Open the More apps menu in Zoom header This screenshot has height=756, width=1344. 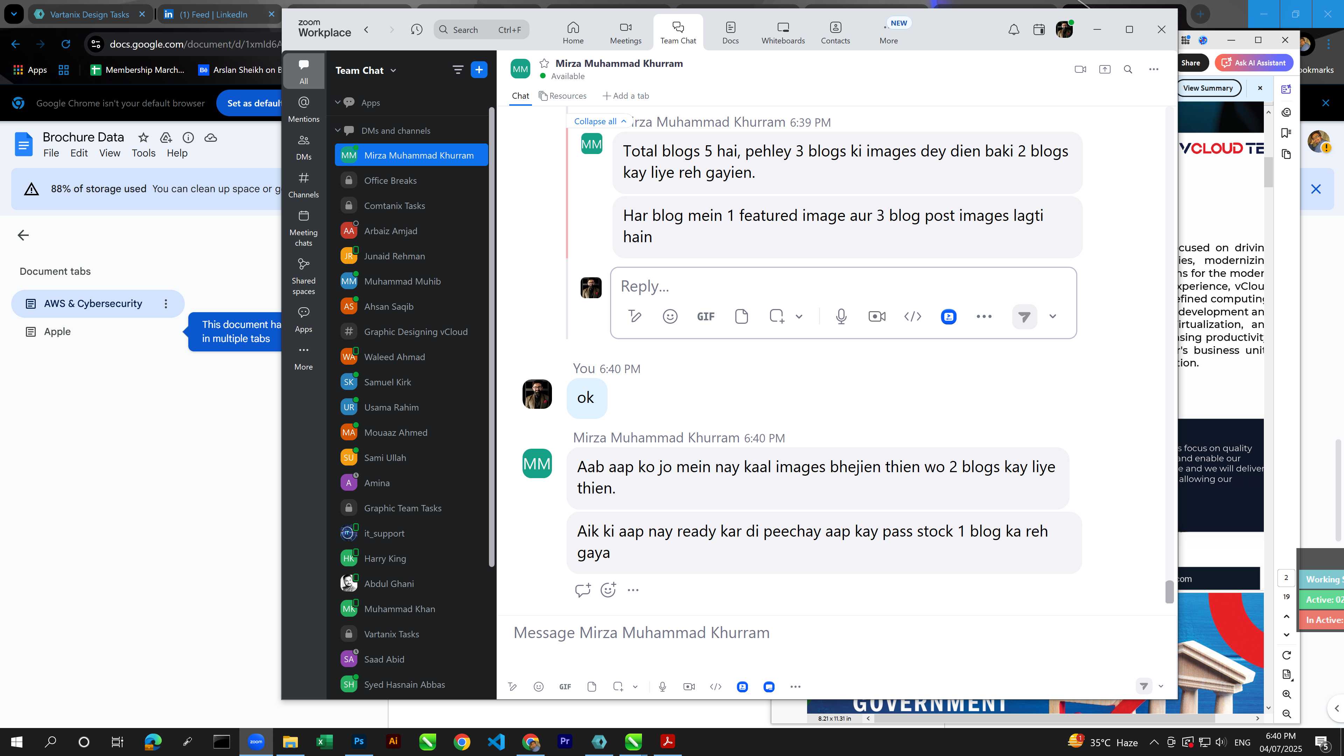tap(889, 32)
